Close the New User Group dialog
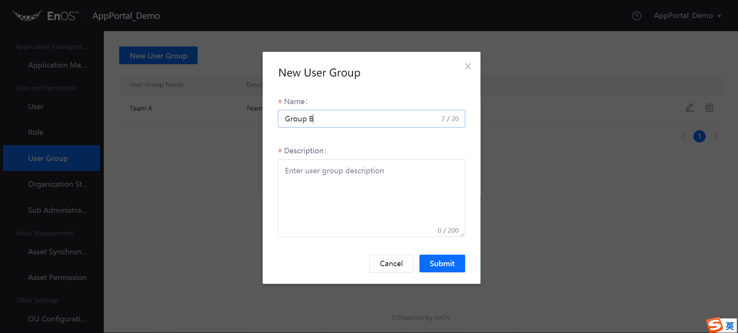Image resolution: width=738 pixels, height=333 pixels. [x=468, y=66]
